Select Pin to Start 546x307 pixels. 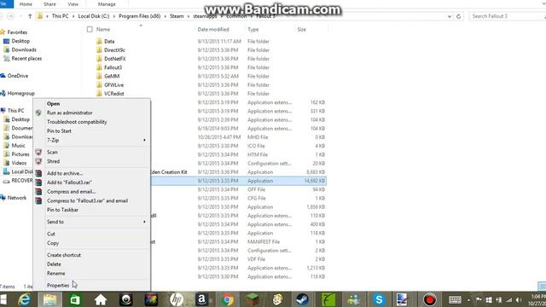point(59,130)
